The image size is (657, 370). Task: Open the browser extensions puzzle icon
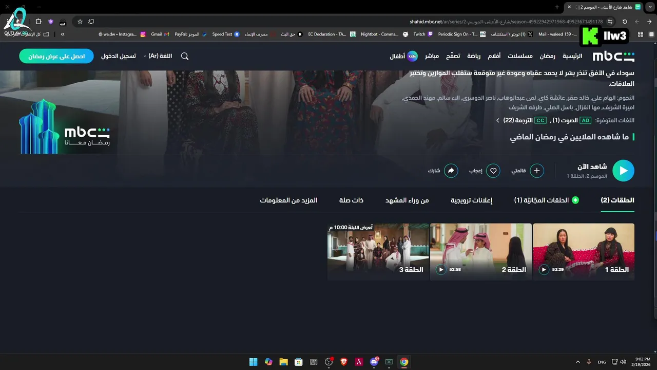(x=38, y=22)
